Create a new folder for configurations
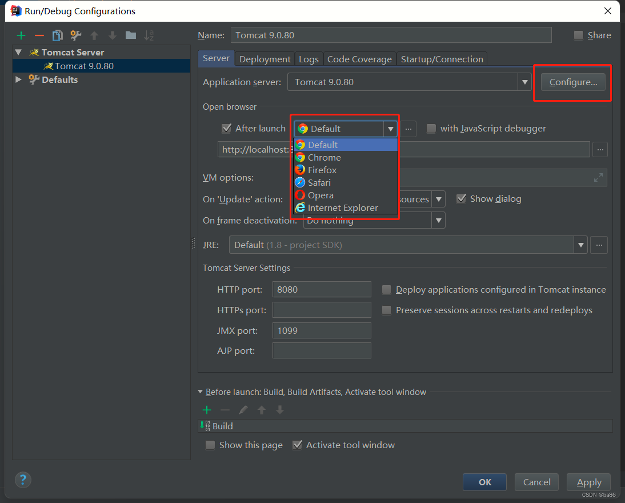Screen dimensions: 625x503 [x=131, y=35]
